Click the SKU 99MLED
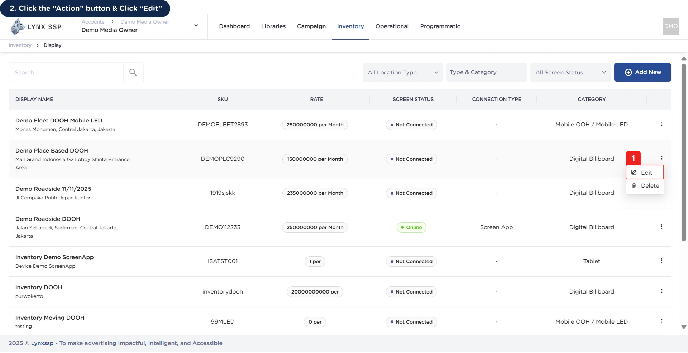 click(223, 321)
